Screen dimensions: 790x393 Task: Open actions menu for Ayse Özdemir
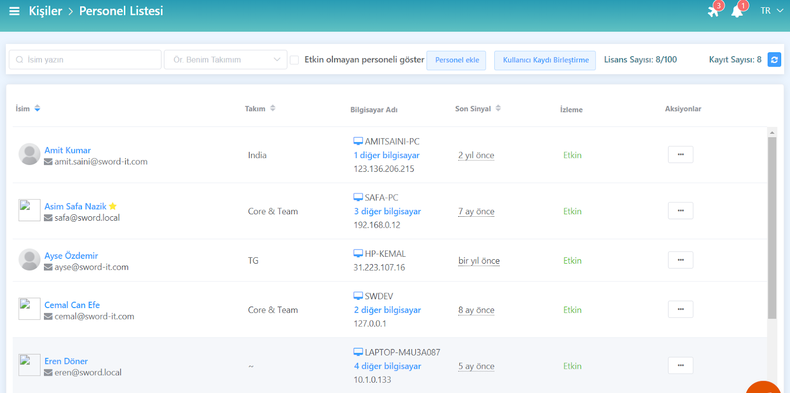(x=680, y=260)
